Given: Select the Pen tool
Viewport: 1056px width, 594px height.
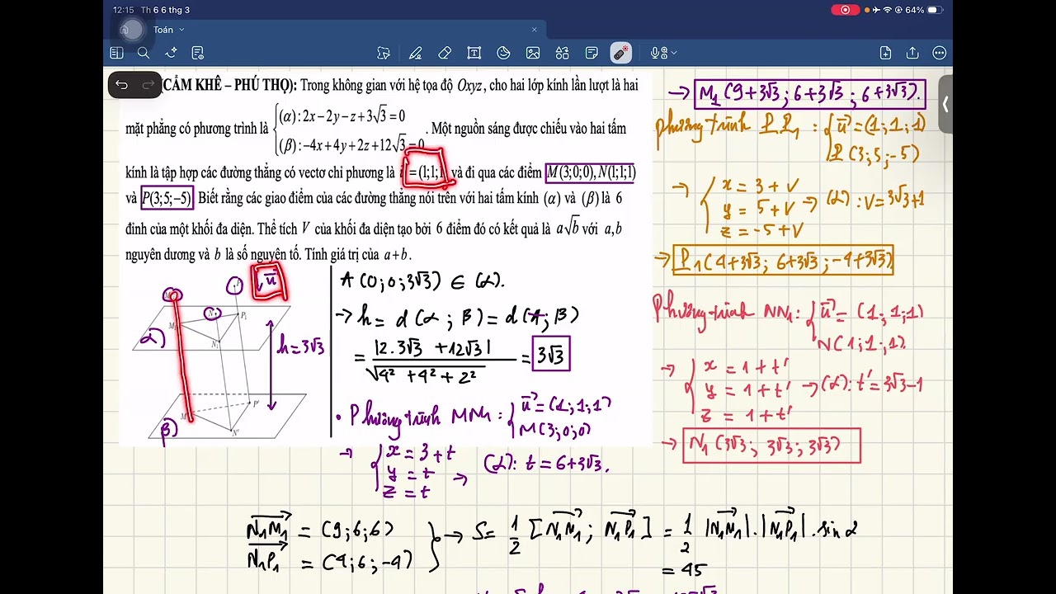Looking at the screenshot, I should click(x=416, y=53).
